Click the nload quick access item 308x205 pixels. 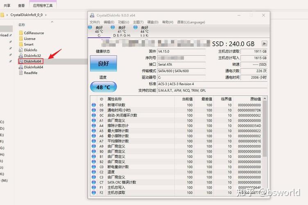tap(4, 35)
